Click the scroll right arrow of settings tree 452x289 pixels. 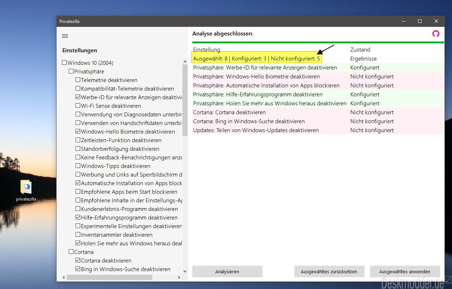[x=179, y=277]
